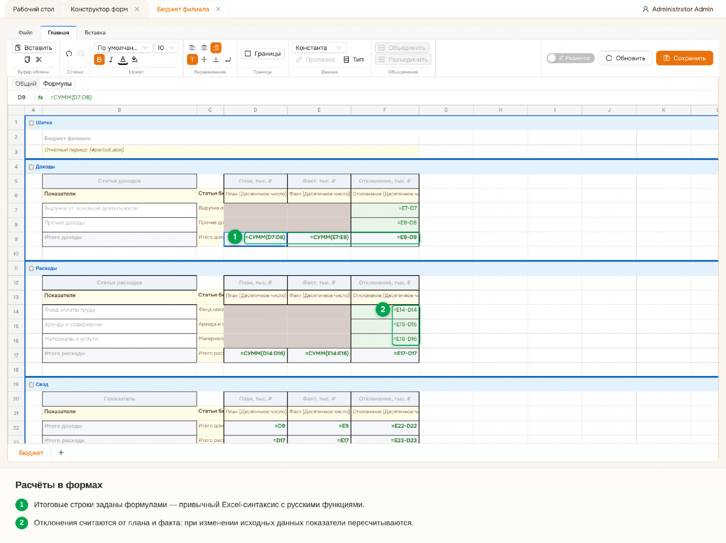This screenshot has width=726, height=543.
Task: Expand the Константа data dropdown
Action: click(x=319, y=47)
